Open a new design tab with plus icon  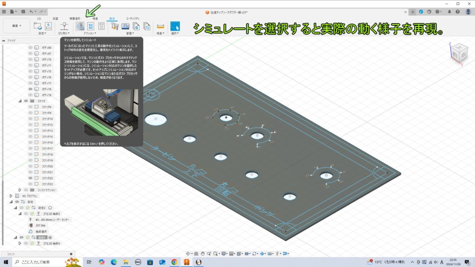[412, 12]
